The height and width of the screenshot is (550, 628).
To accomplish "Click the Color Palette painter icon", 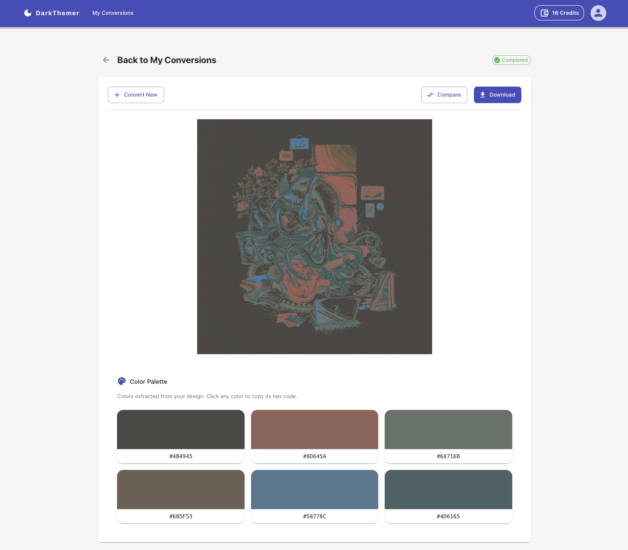I will point(121,381).
